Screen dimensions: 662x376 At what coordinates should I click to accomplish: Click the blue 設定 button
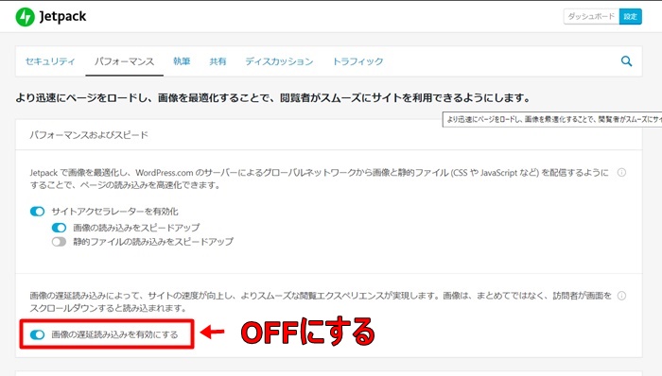[631, 16]
